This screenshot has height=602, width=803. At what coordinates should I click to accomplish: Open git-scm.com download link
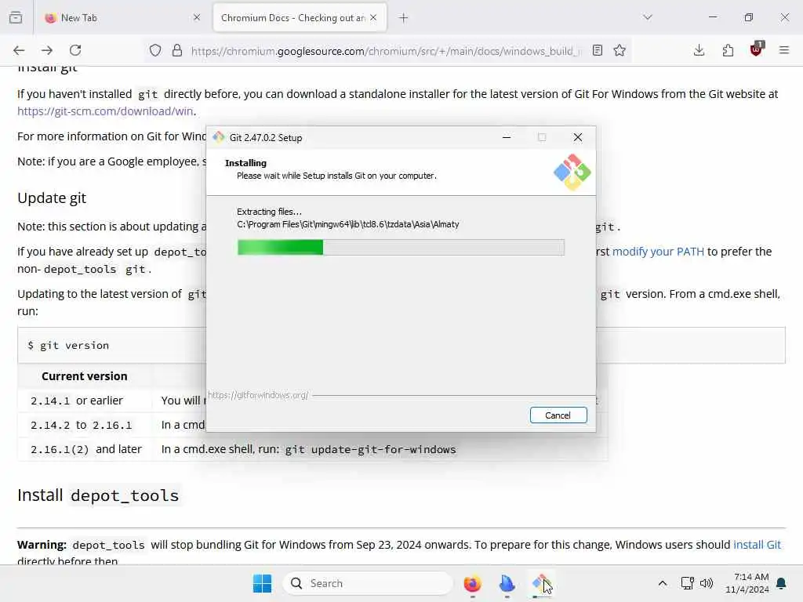pyautogui.click(x=105, y=111)
